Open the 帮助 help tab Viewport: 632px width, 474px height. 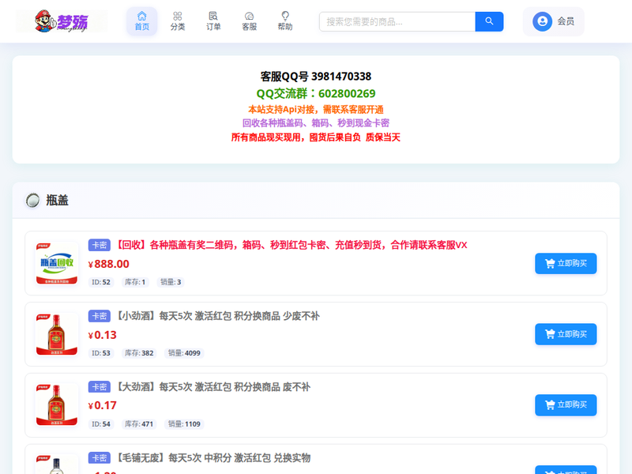(x=285, y=21)
